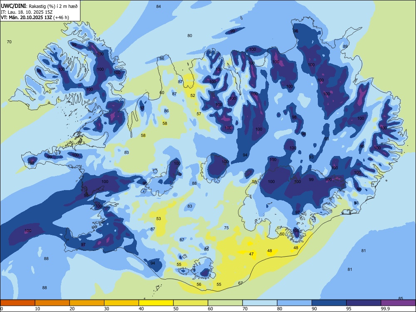
Task: Click the legend tick label 30
Action: (106, 309)
